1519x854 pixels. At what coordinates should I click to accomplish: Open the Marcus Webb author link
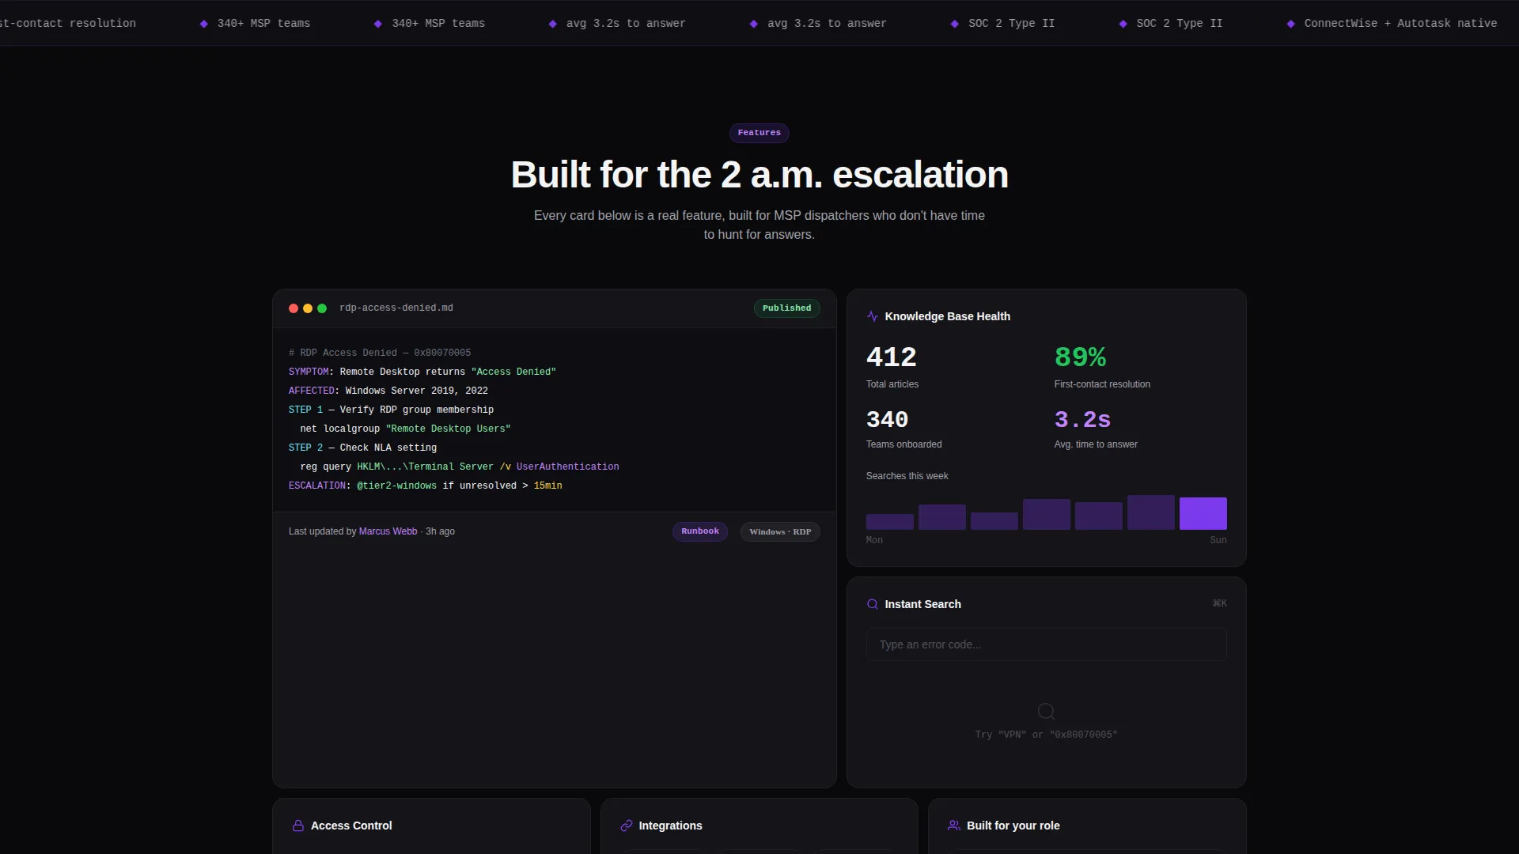pyautogui.click(x=388, y=531)
